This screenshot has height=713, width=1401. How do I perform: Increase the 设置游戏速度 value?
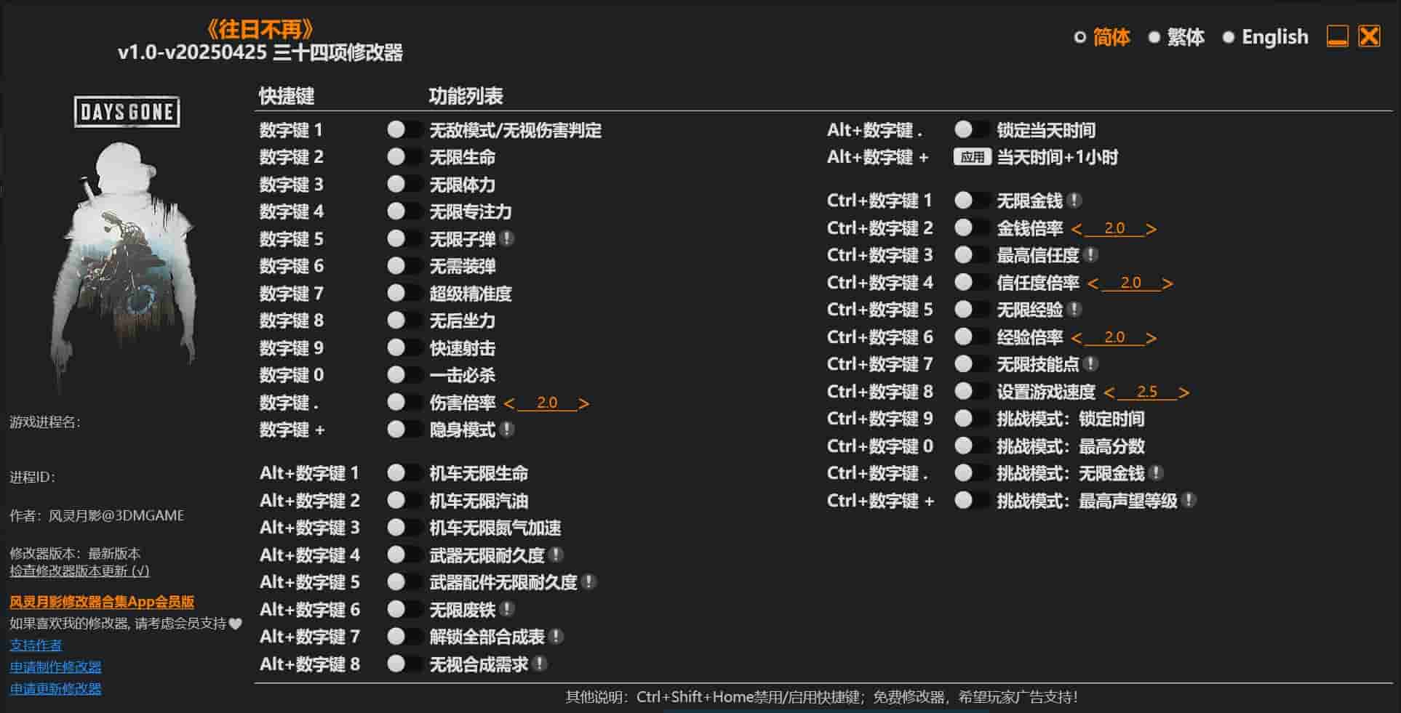(1184, 391)
